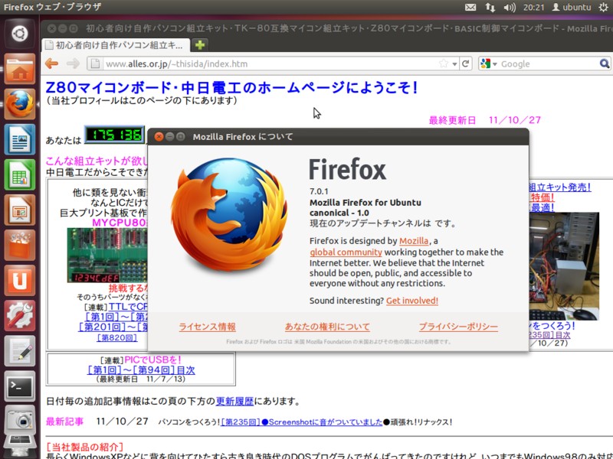The width and height of the screenshot is (613, 459).
Task: Click the page identity icon in URL bar
Action: point(95,63)
